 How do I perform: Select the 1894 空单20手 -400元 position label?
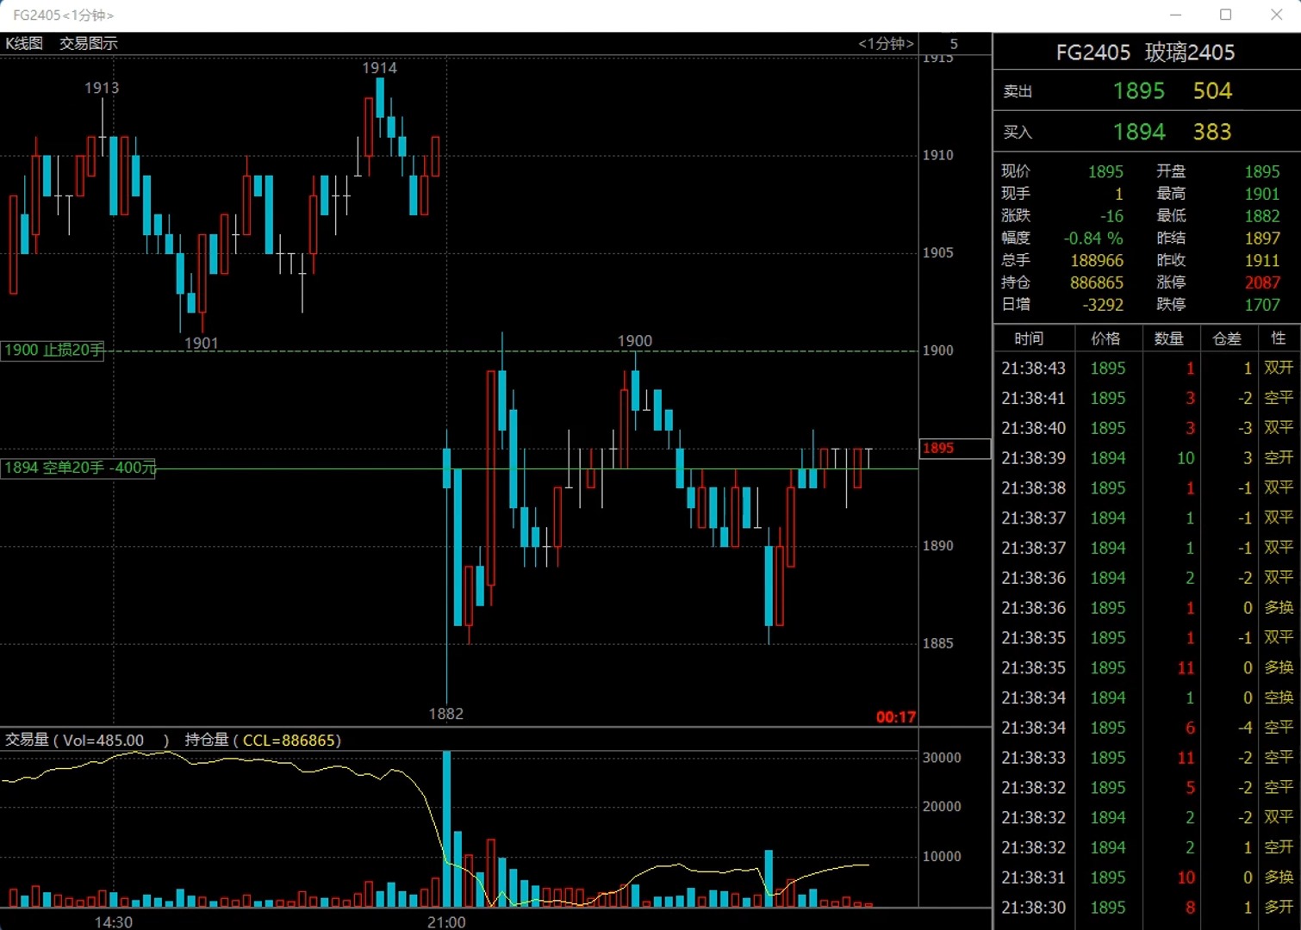[x=78, y=468]
